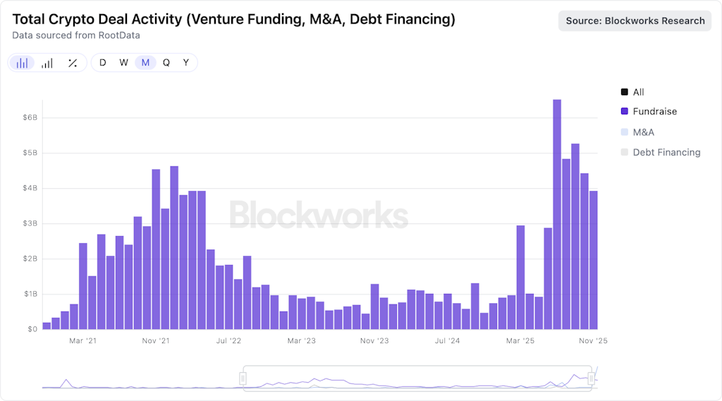Screen dimensions: 722x401
Task: Show the All series label
Action: (x=638, y=92)
